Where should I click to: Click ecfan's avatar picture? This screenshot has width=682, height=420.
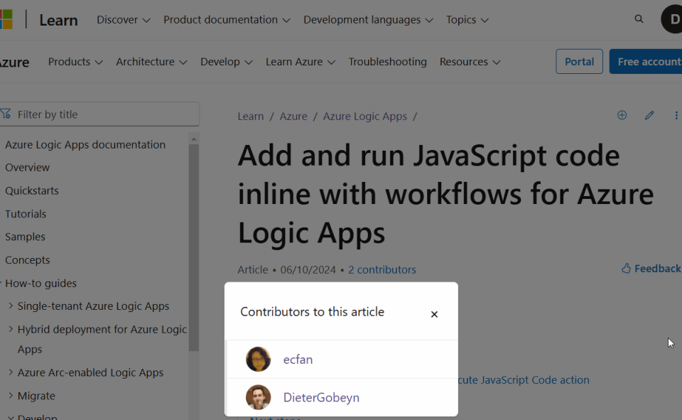[258, 359]
